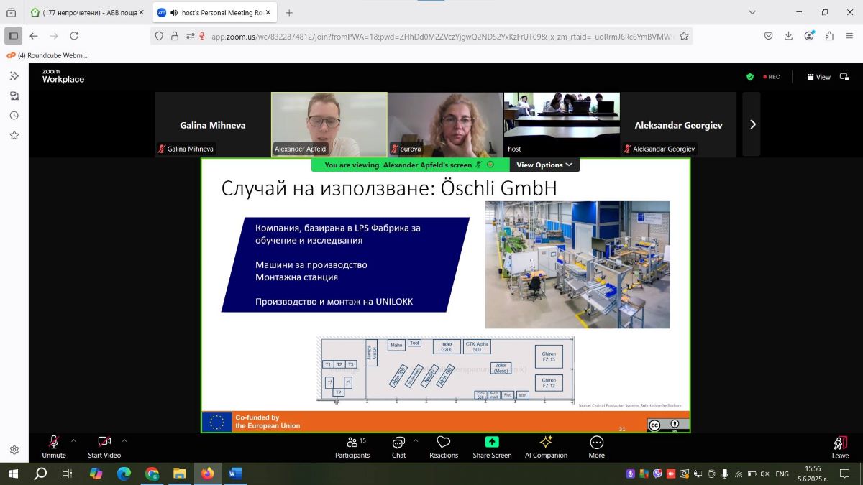Open Zoom settings gear at bottom left
863x485 pixels.
(x=14, y=450)
